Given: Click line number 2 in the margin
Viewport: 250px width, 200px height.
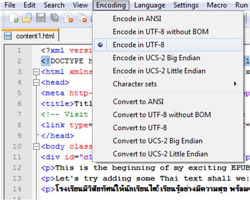Looking at the screenshot, I should tap(19, 61).
